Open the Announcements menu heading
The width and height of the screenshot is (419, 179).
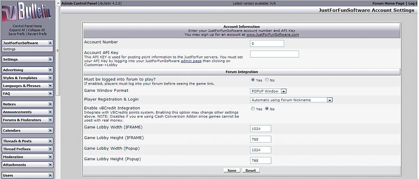tap(17, 112)
